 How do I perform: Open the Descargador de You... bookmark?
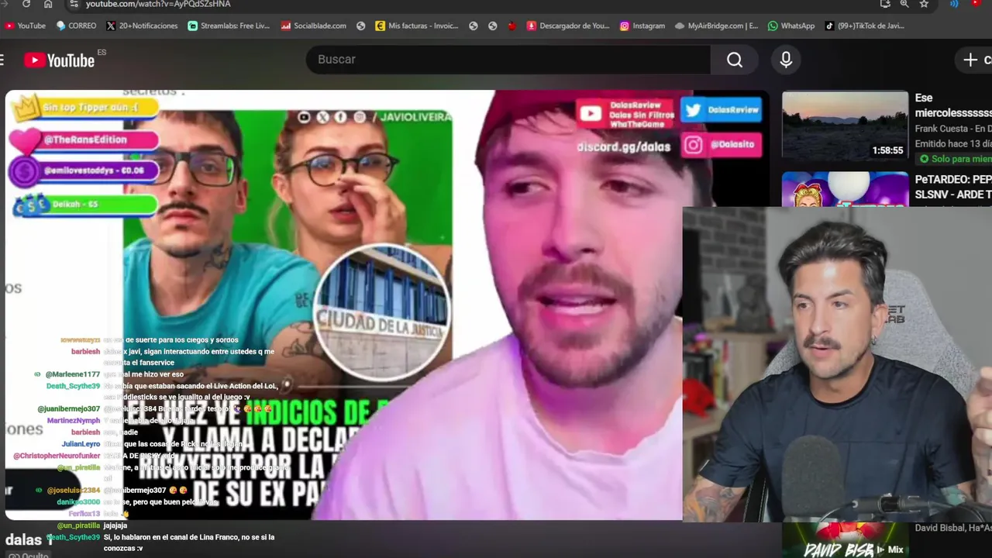pos(568,26)
